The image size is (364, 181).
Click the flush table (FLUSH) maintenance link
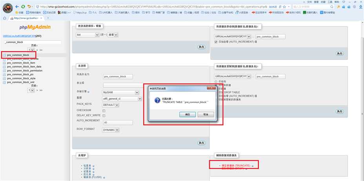coord(93,177)
